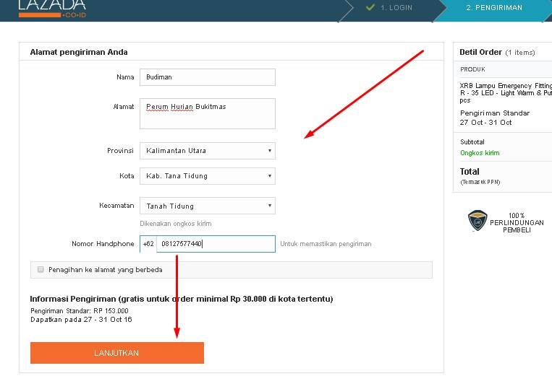
Task: Open the Kecamatan dropdown
Action: pos(208,206)
